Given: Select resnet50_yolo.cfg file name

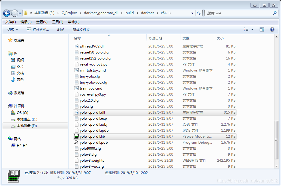Looking at the screenshot, I should 94,52.
